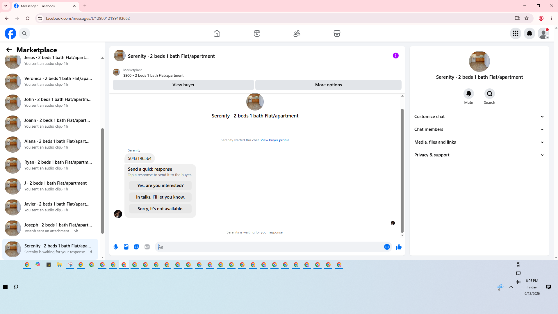Image resolution: width=558 pixels, height=314 pixels.
Task: Open the account profile avatar menu
Action: tap(543, 33)
